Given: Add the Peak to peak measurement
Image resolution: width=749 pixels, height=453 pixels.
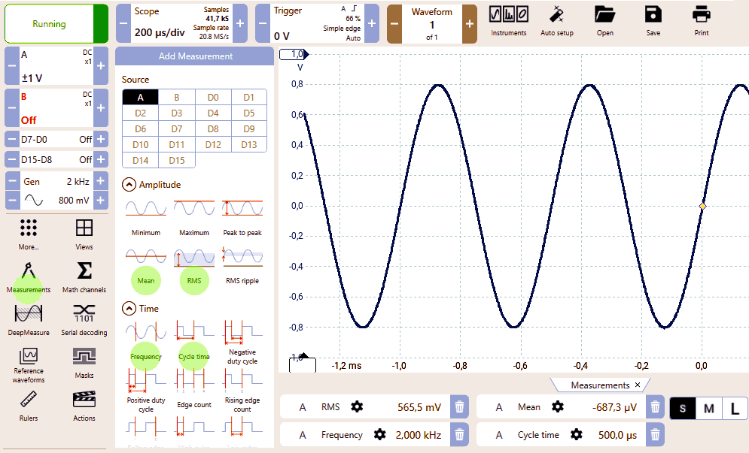Looking at the screenshot, I should pyautogui.click(x=242, y=219).
